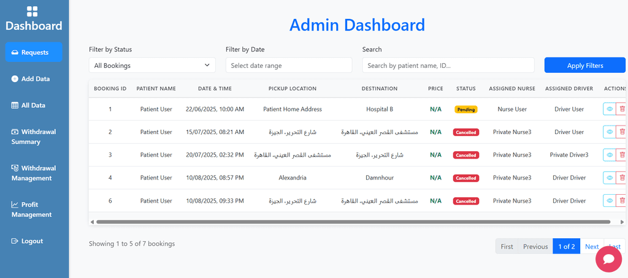Image resolution: width=628 pixels, height=278 pixels.
Task: Click the Select date range field
Action: point(289,65)
